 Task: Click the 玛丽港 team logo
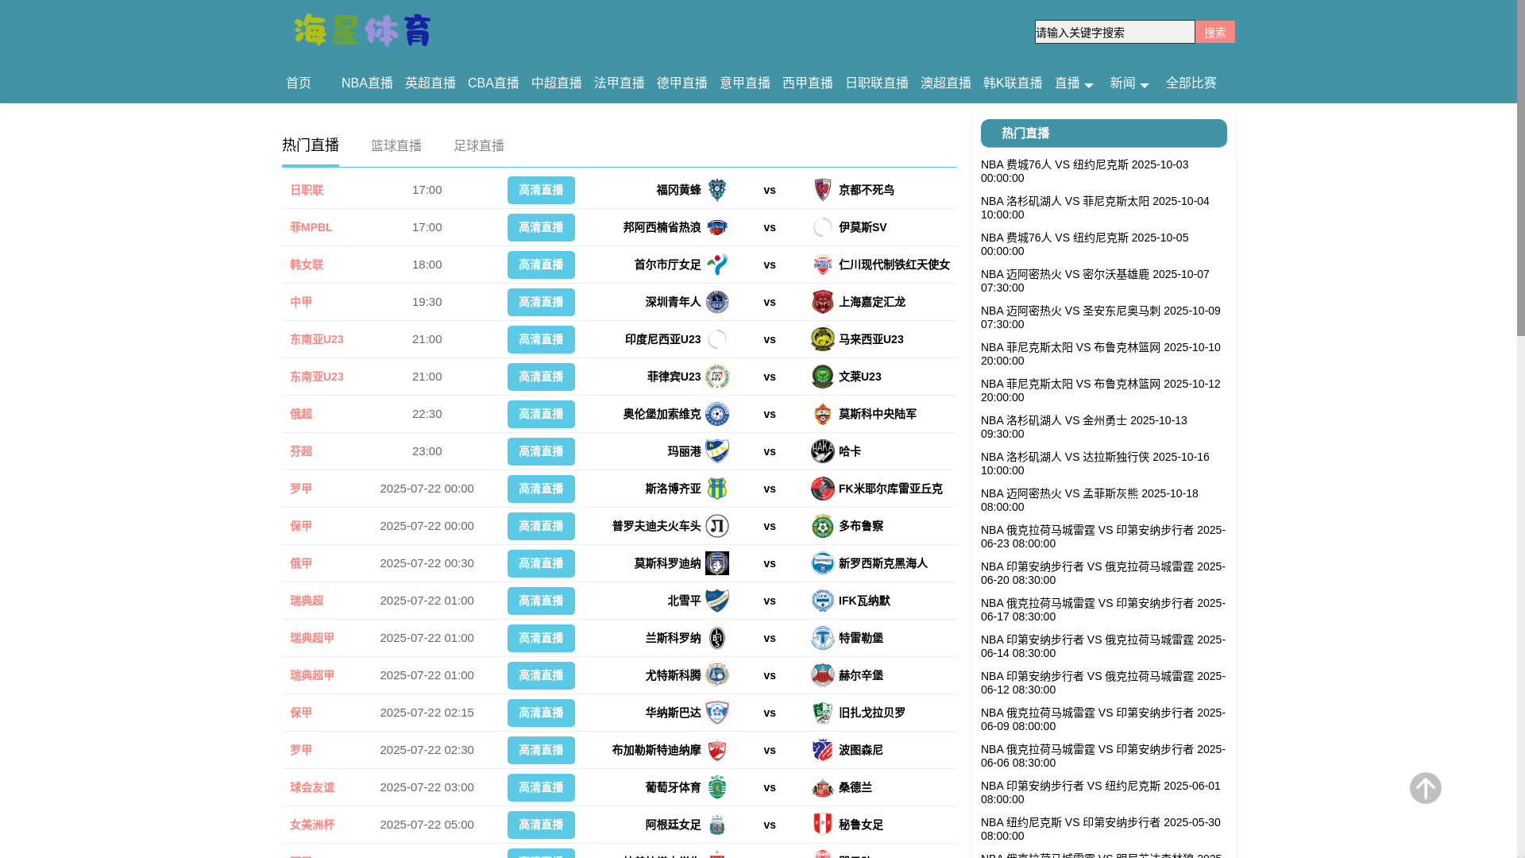point(717,451)
